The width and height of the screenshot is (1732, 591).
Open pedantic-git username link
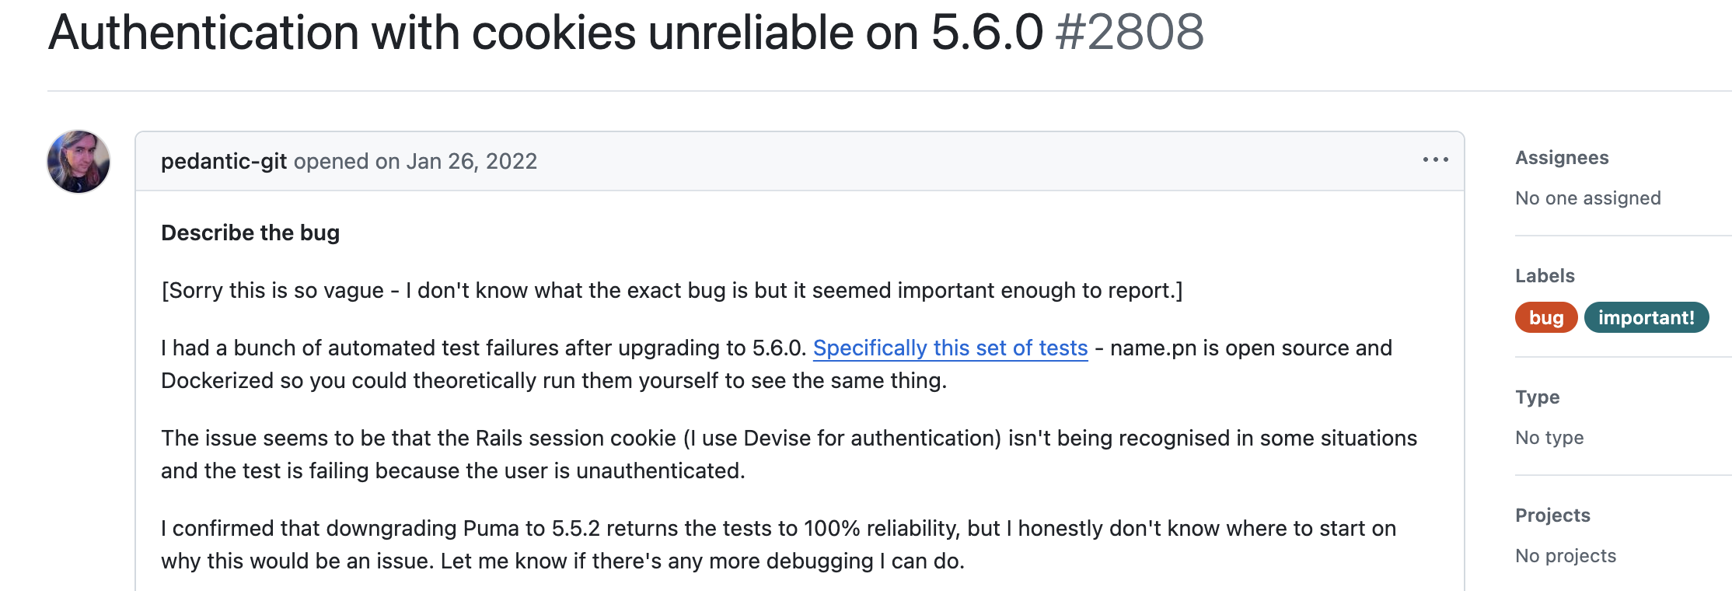point(224,161)
